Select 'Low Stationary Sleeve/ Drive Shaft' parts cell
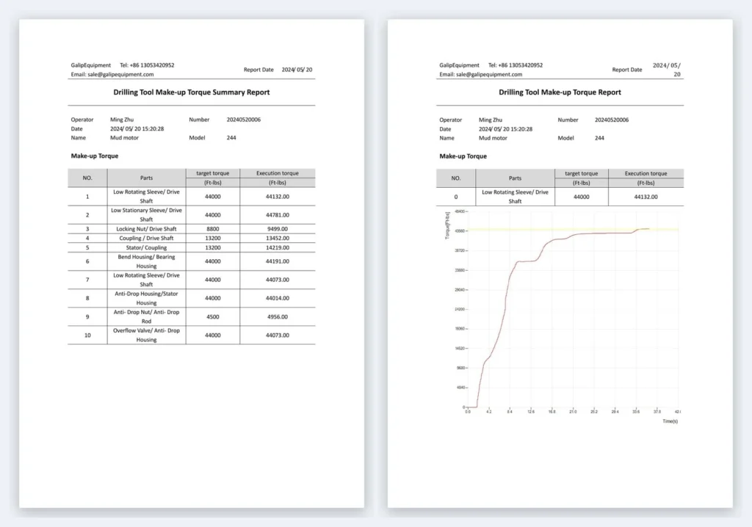752x527 pixels. 146,215
